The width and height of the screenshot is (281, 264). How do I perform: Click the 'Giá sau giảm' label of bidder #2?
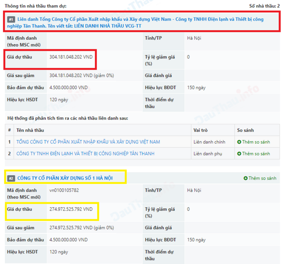click(x=21, y=228)
